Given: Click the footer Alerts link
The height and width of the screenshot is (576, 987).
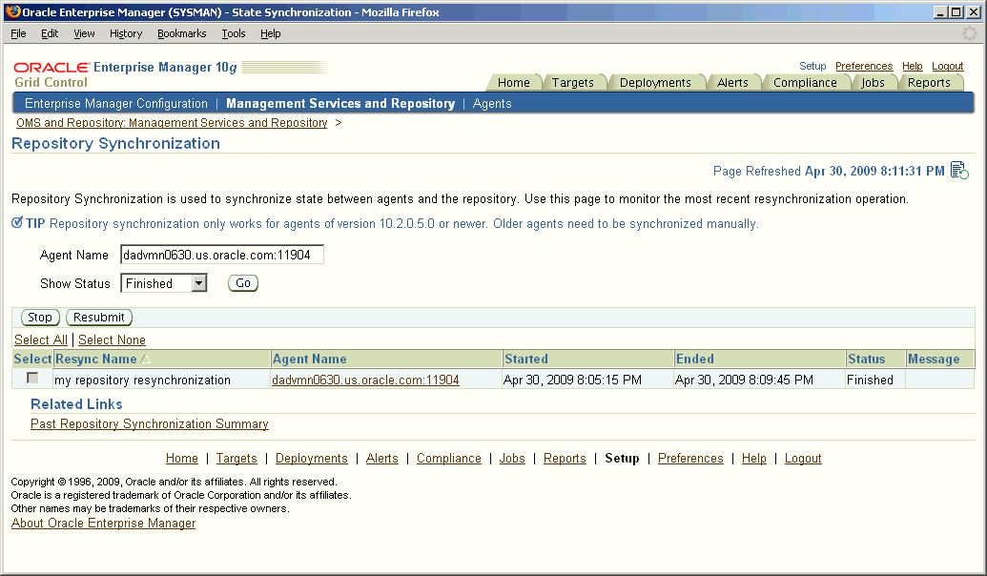Looking at the screenshot, I should click(382, 459).
